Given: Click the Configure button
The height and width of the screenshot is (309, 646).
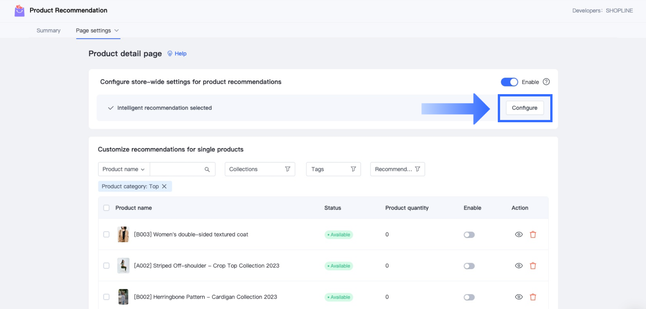Looking at the screenshot, I should pos(524,108).
